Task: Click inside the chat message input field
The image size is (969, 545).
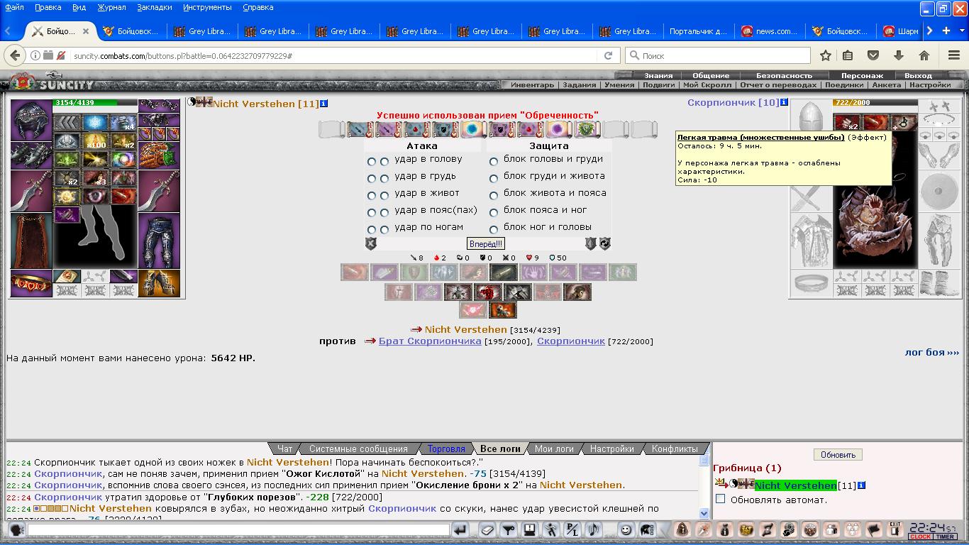Action: 238,529
